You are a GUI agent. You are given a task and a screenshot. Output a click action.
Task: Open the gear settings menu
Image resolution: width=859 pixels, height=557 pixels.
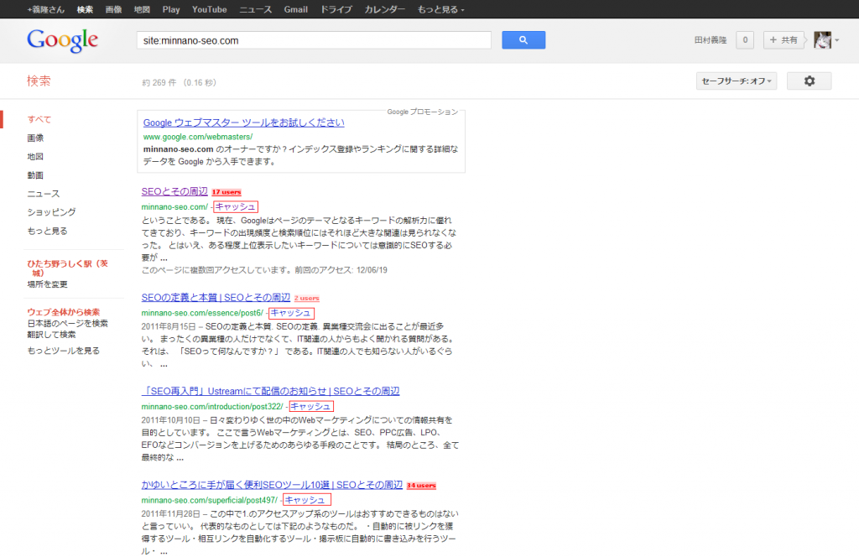(810, 81)
